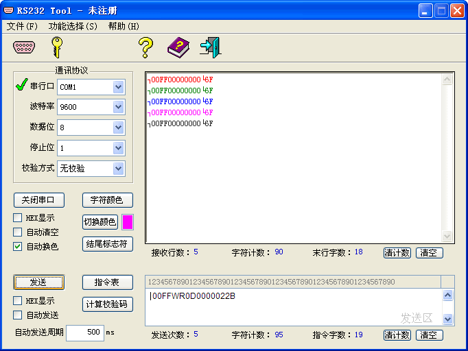Click the 发送 button
This screenshot has height=351, width=468.
coord(39,282)
